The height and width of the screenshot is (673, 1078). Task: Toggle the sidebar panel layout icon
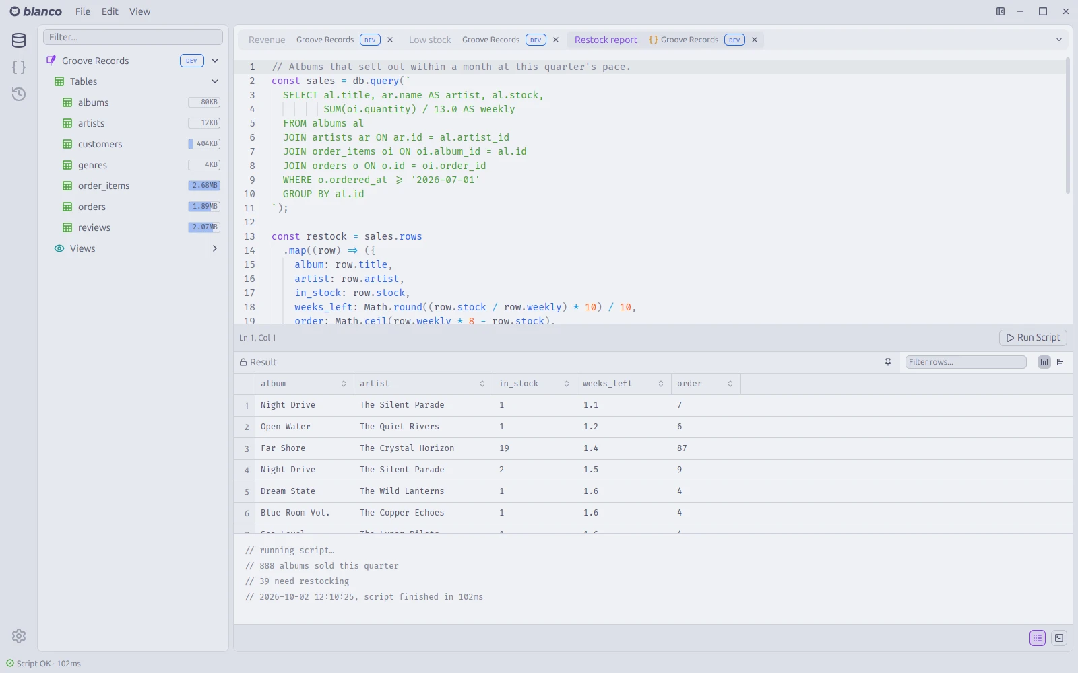coord(1001,11)
